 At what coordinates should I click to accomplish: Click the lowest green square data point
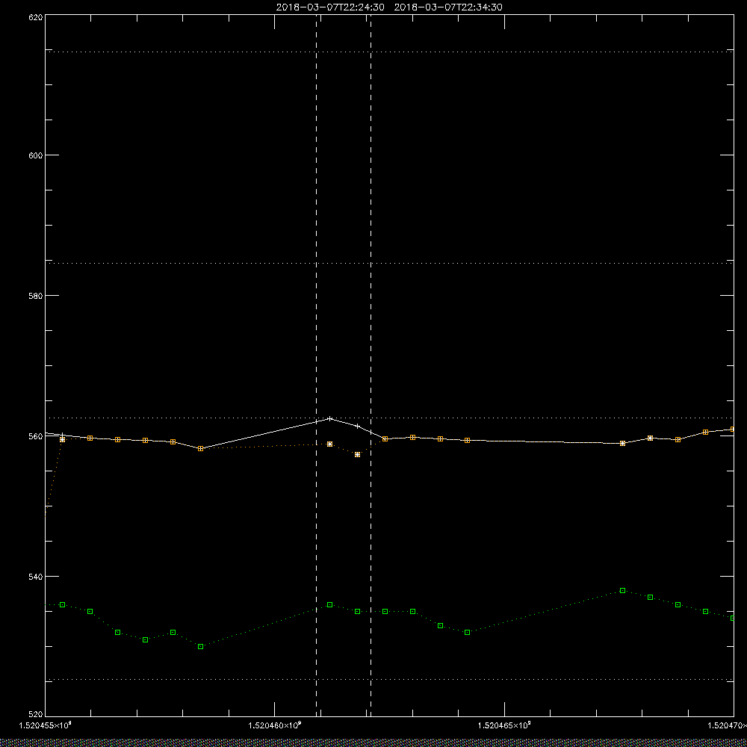pos(200,646)
